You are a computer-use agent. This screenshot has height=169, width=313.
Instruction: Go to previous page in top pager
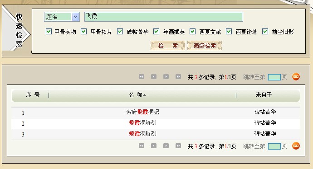tap(154, 77)
